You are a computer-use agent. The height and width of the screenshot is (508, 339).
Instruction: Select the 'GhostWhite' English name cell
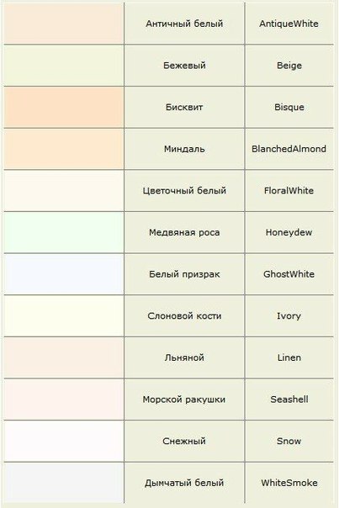(x=289, y=274)
